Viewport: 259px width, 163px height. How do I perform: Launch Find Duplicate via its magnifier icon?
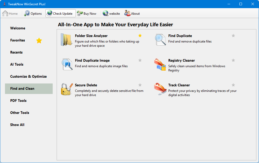tap(160, 40)
